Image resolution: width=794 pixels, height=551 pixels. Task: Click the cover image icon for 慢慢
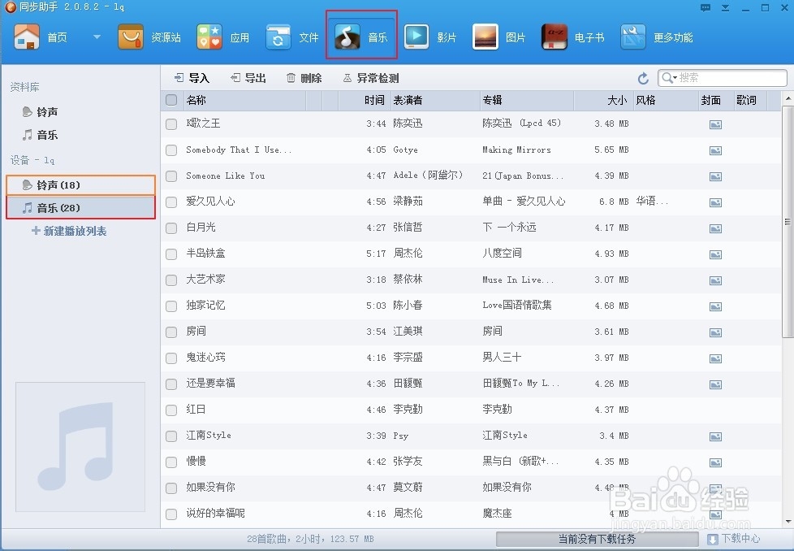click(x=715, y=462)
